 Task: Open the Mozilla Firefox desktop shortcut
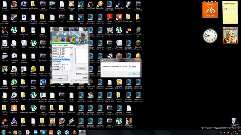(x=62, y=123)
